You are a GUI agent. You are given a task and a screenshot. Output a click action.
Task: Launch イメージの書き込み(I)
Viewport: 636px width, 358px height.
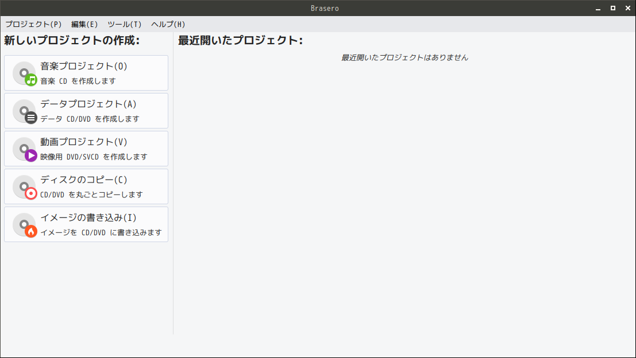point(86,224)
